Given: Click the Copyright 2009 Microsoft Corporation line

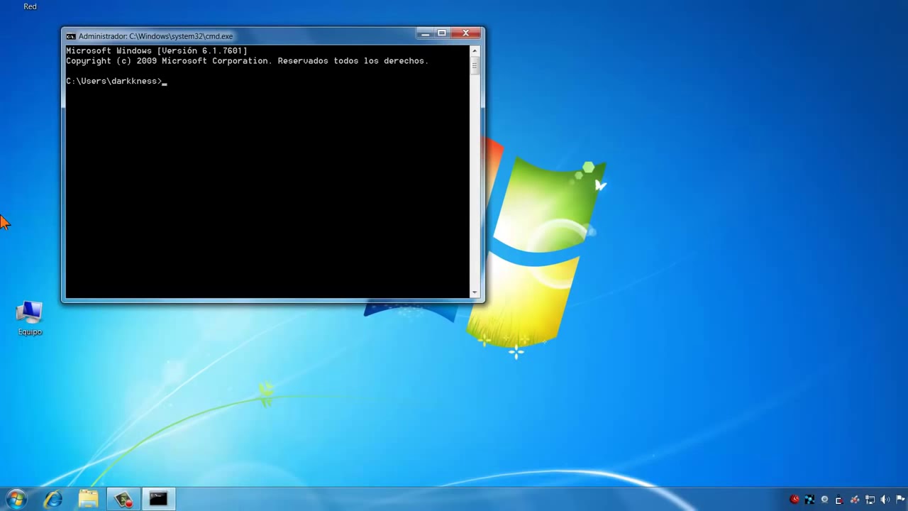Looking at the screenshot, I should 247,61.
